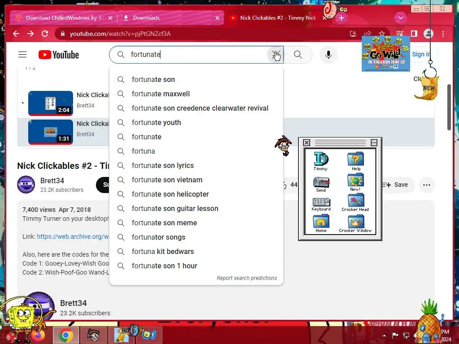Collapse the Clickables window using its top-right box
Screen dimensions: 459x344
click(x=374, y=142)
